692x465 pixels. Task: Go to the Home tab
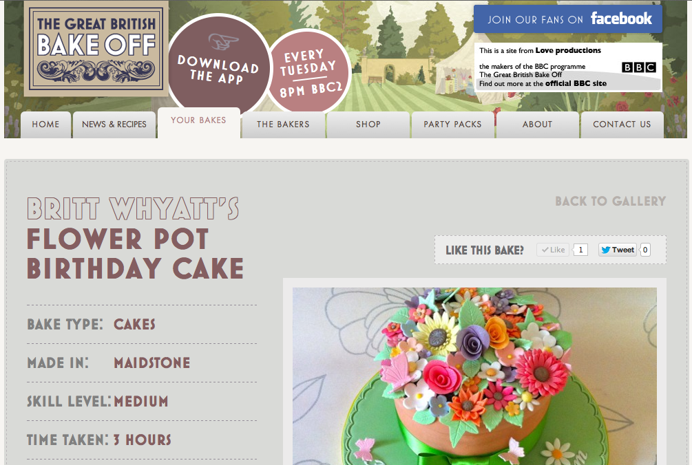point(45,125)
